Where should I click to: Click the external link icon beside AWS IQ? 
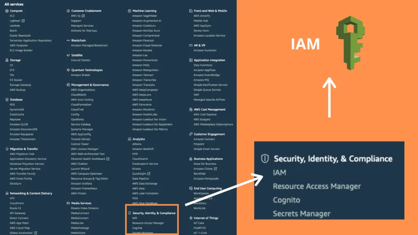tap(83, 16)
